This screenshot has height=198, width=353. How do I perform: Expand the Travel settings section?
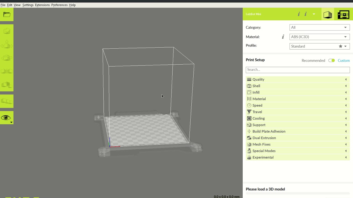point(298,112)
